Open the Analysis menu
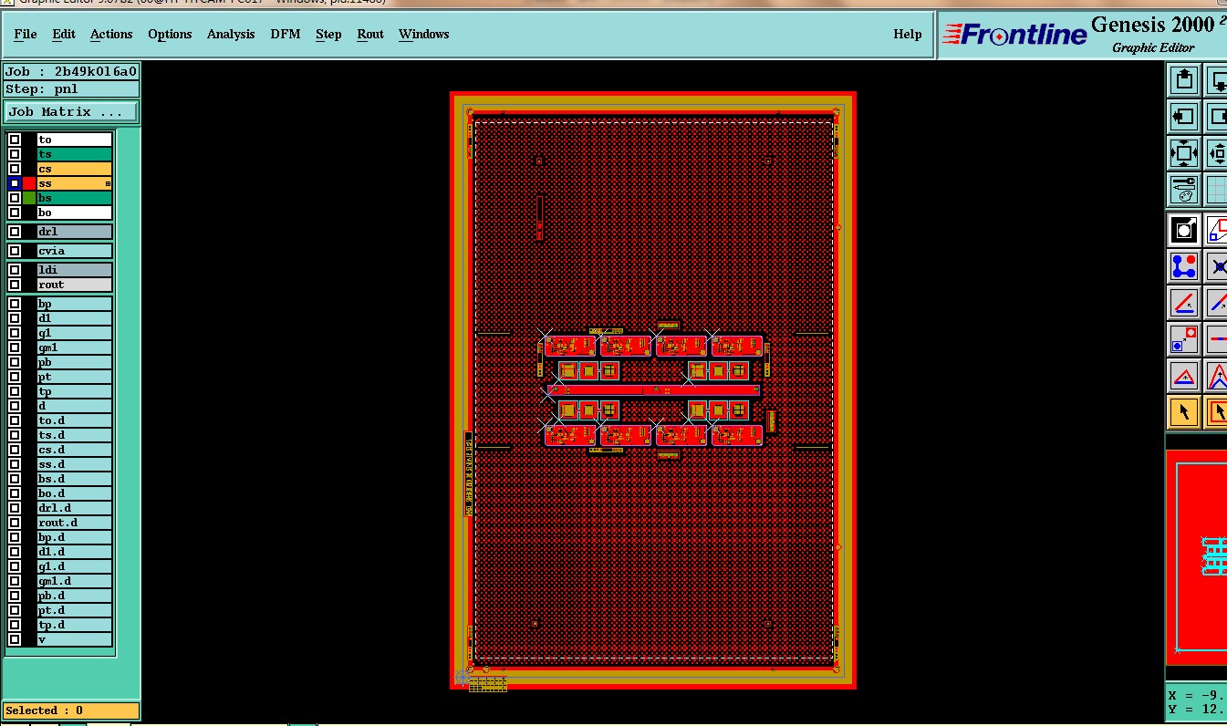The image size is (1227, 726). coord(231,34)
